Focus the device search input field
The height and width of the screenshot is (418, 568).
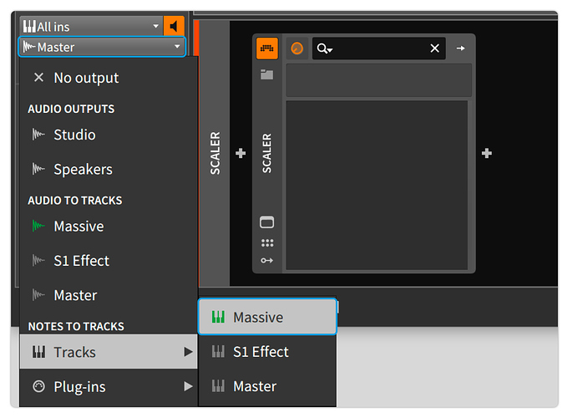[378, 48]
